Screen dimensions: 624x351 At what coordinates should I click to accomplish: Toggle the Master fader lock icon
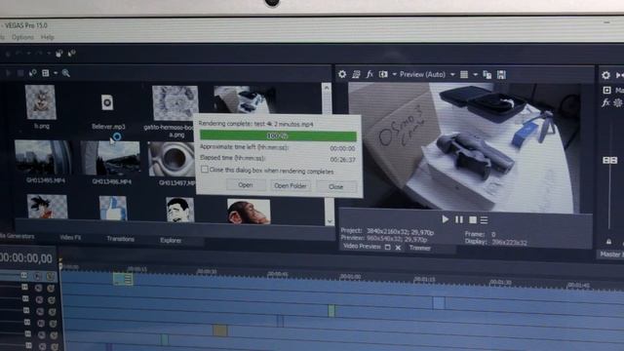[608, 242]
